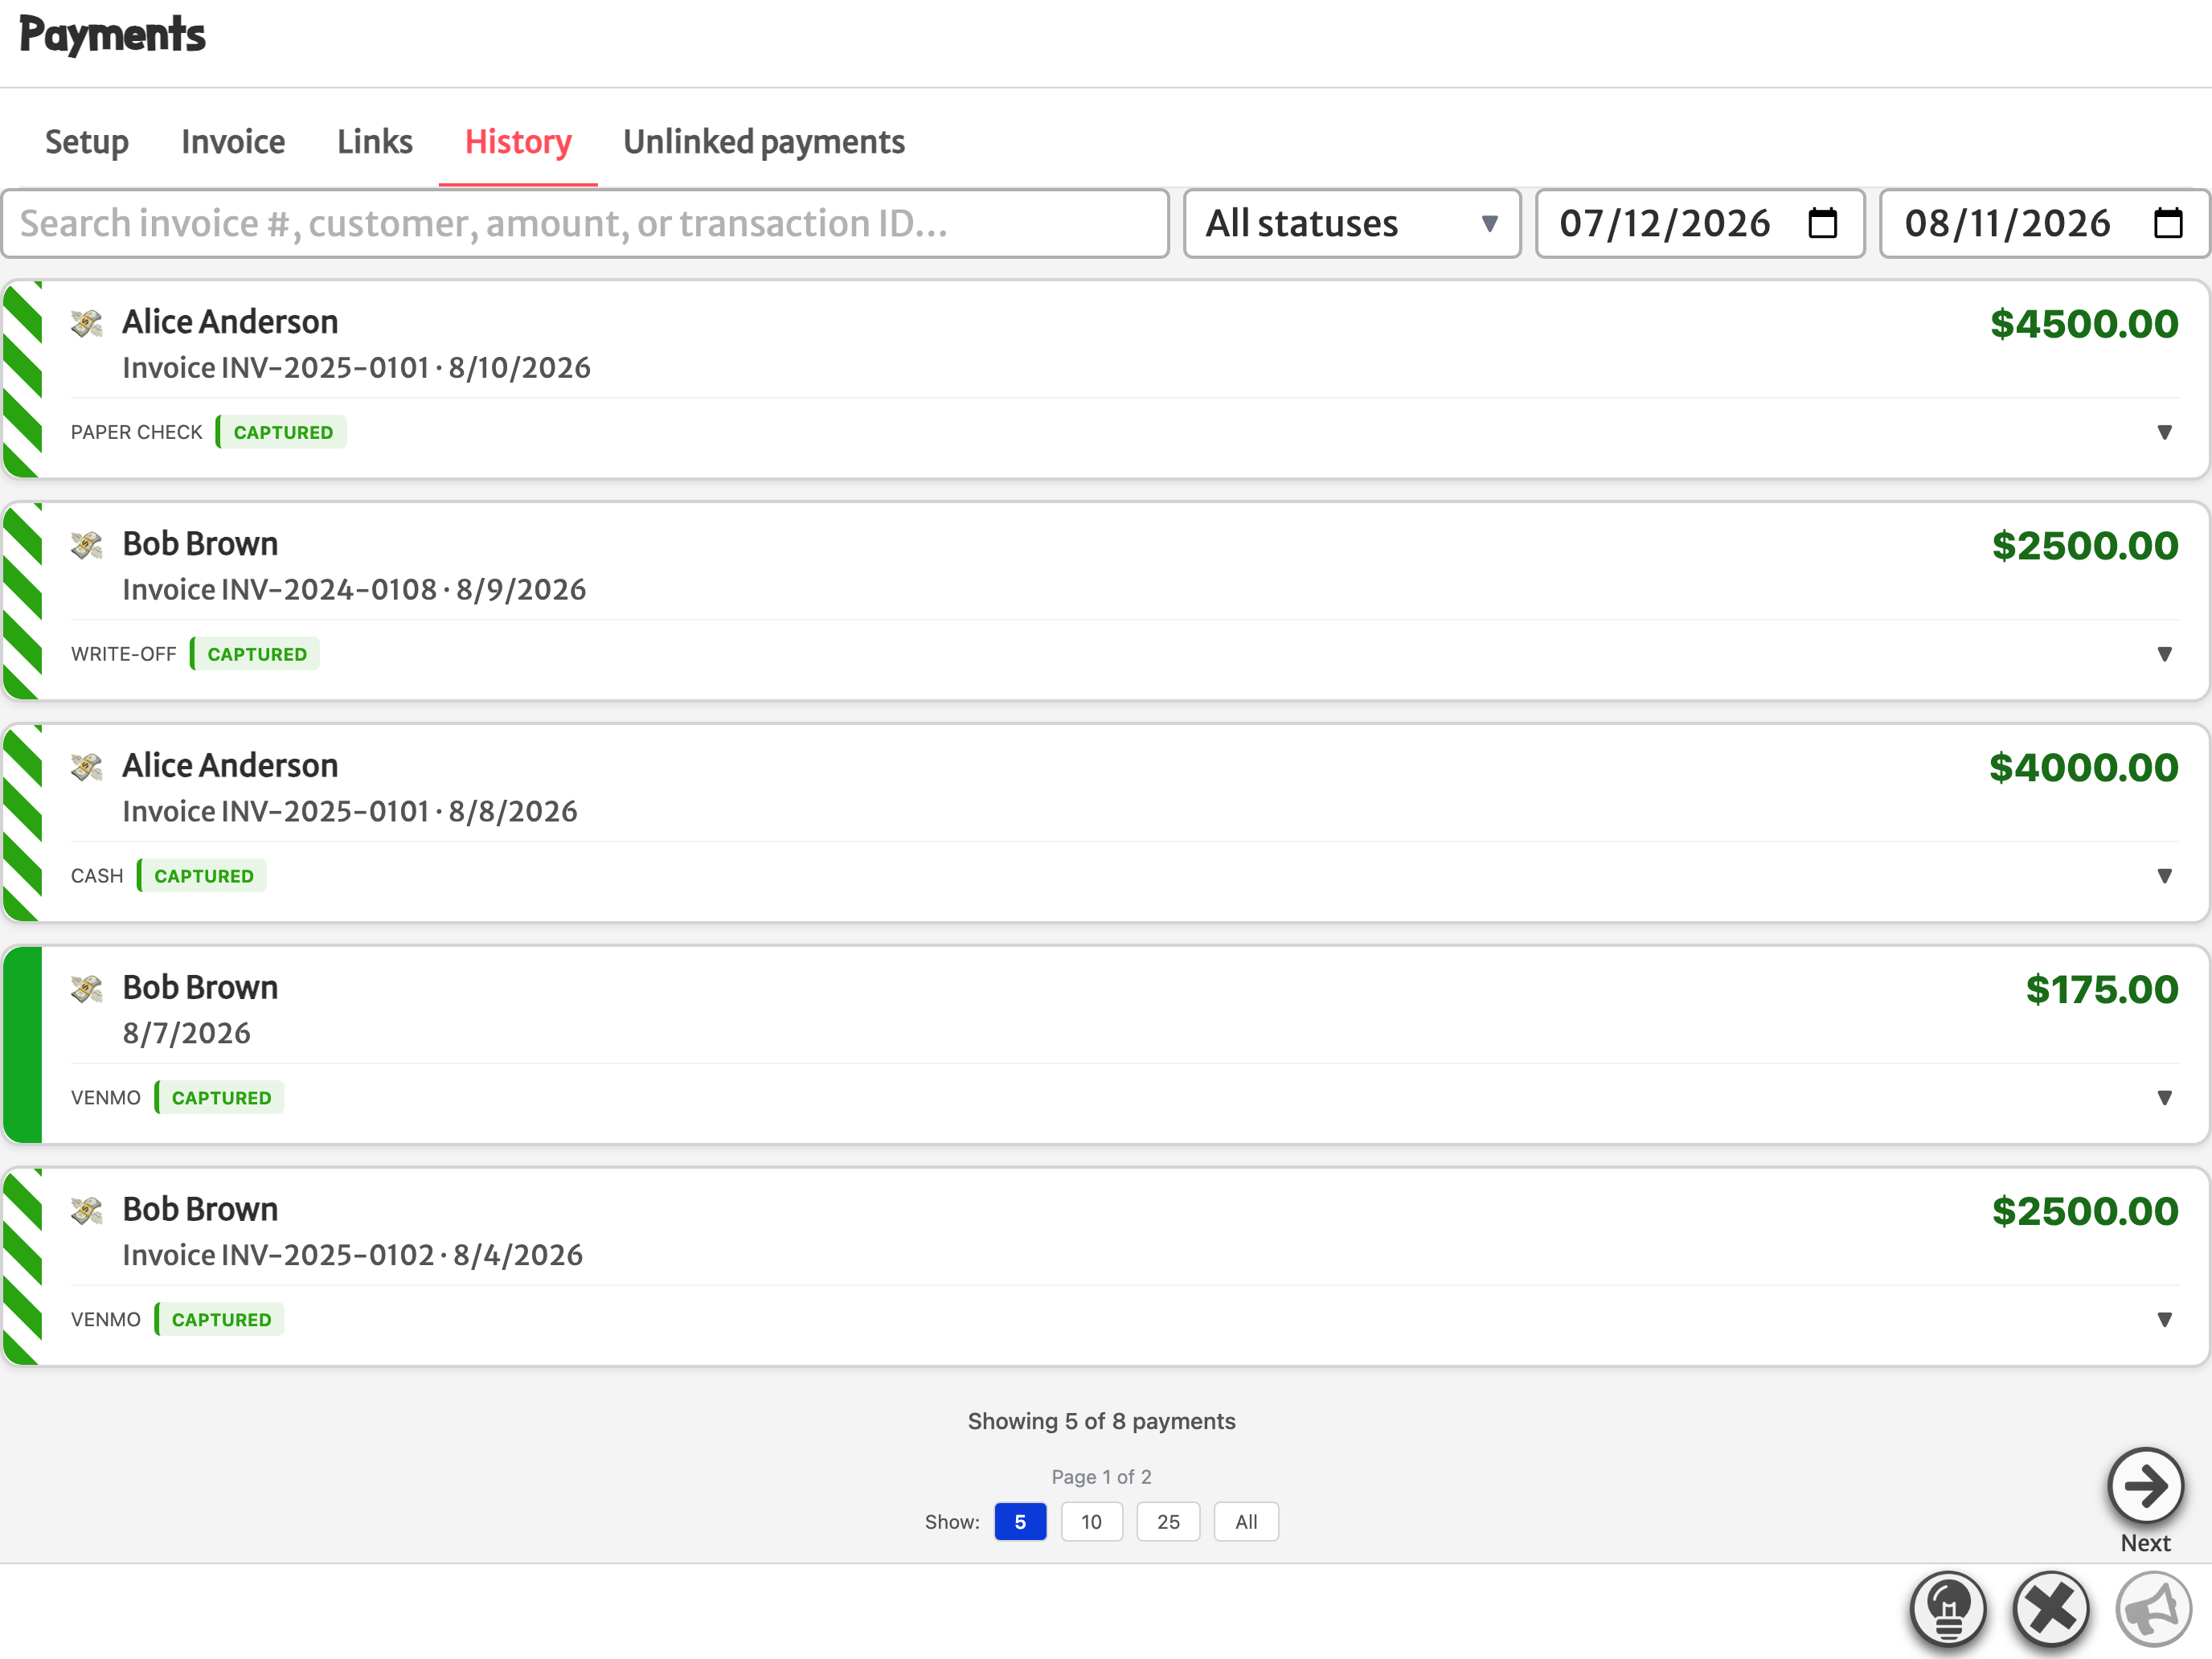
Task: Click money icon beside Alice Anderson $4500.00
Action: click(x=87, y=323)
